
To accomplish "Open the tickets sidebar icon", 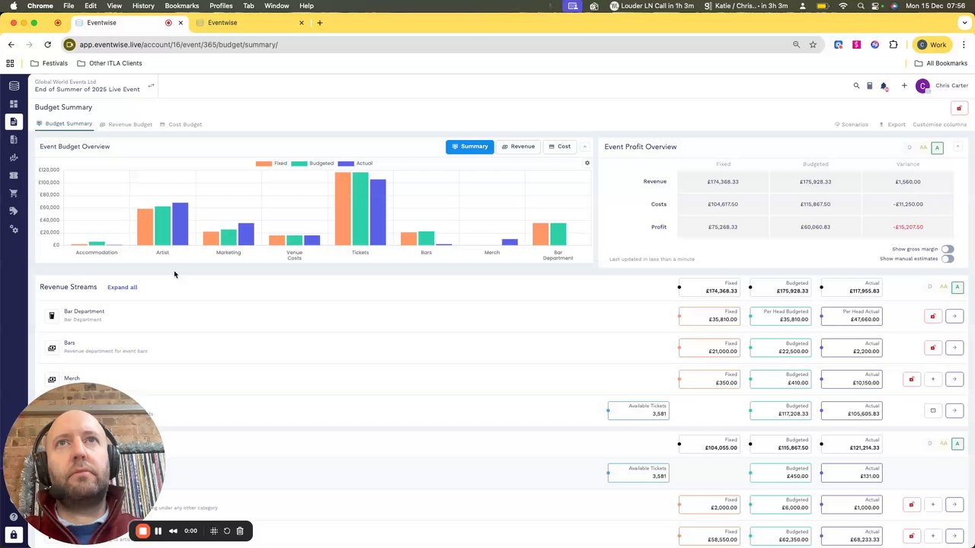I will click(x=13, y=175).
